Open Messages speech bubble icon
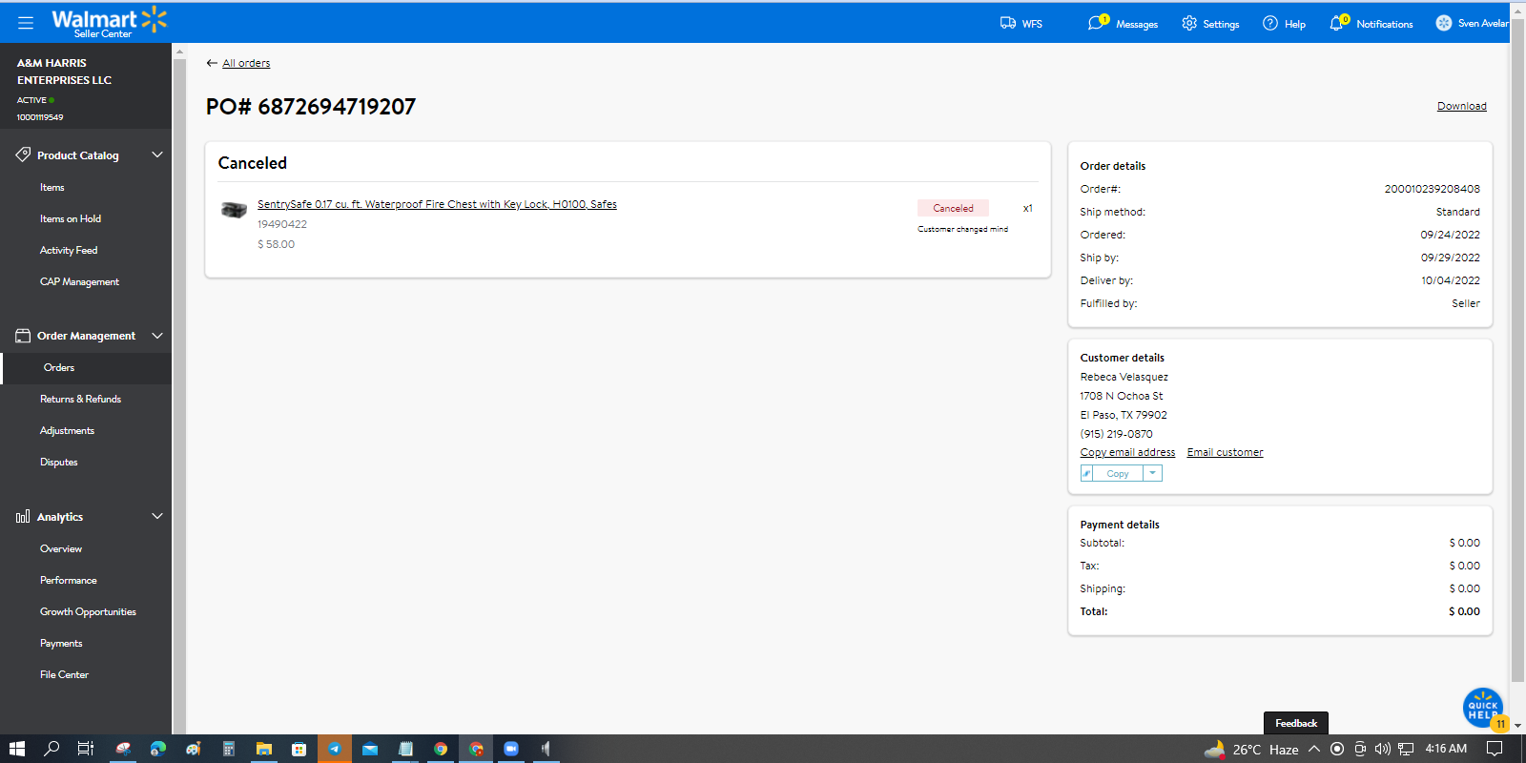Image resolution: width=1526 pixels, height=763 pixels. click(1097, 23)
